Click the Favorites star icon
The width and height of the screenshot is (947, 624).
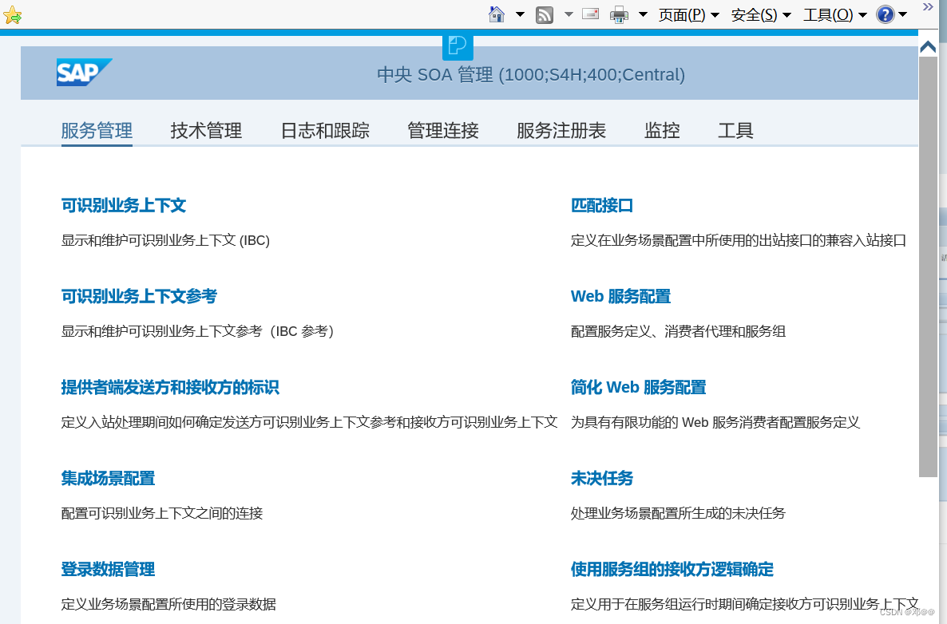13,14
